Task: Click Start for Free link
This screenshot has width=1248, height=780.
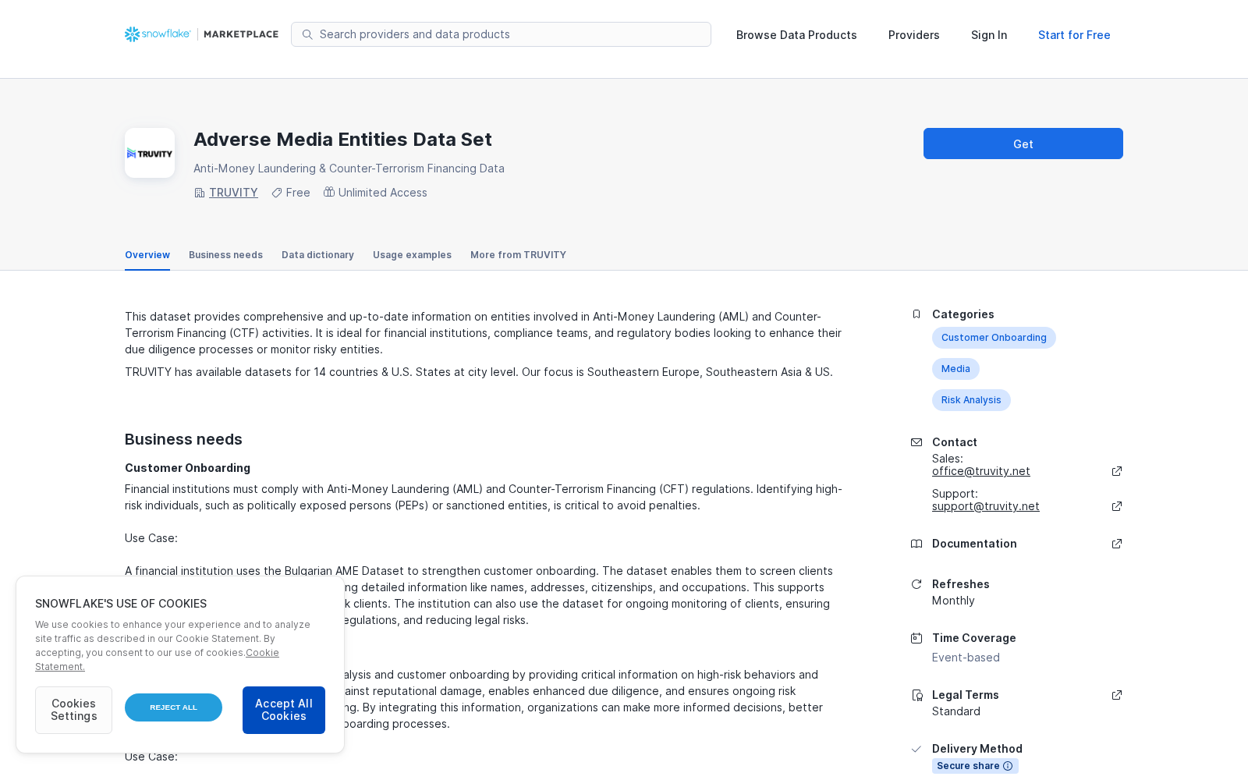Action: click(1074, 35)
